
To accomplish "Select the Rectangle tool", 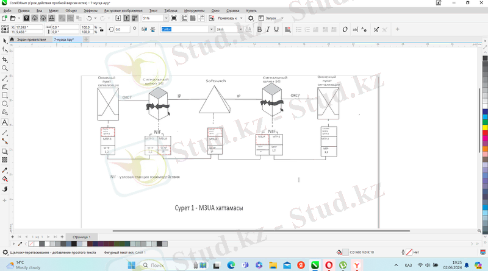I will click(x=5, y=96).
